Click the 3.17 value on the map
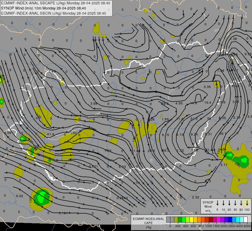This screenshot has height=231, width=252. tap(224, 165)
